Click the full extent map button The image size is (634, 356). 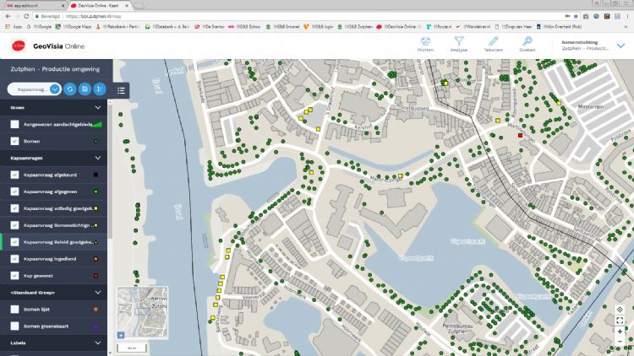[620, 321]
